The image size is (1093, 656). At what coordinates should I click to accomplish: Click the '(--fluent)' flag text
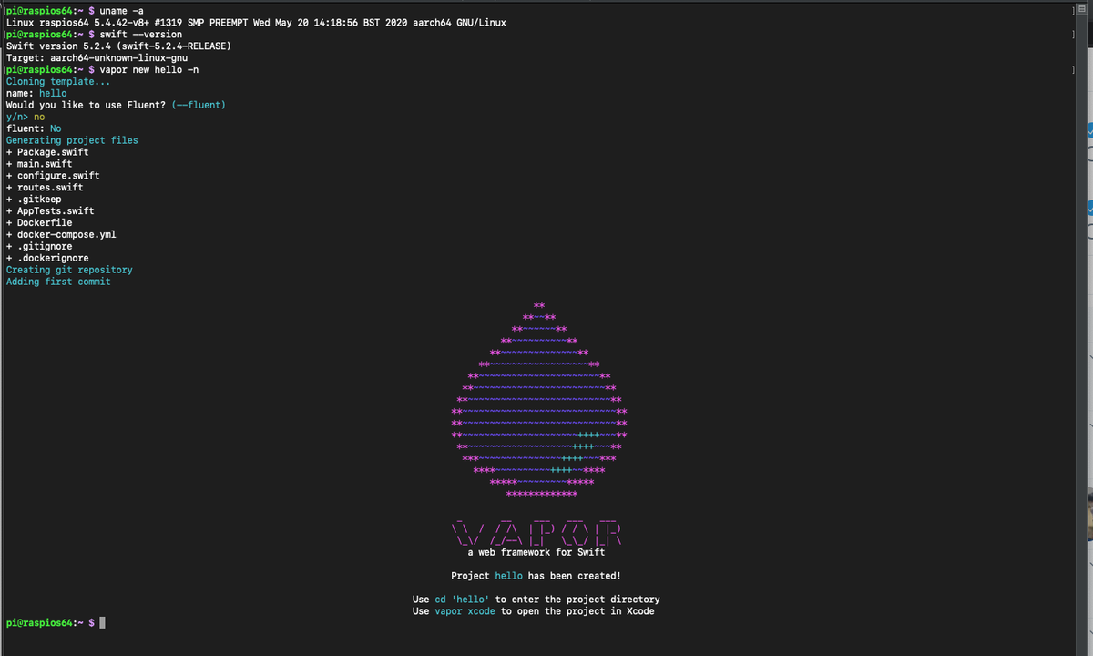click(x=199, y=105)
